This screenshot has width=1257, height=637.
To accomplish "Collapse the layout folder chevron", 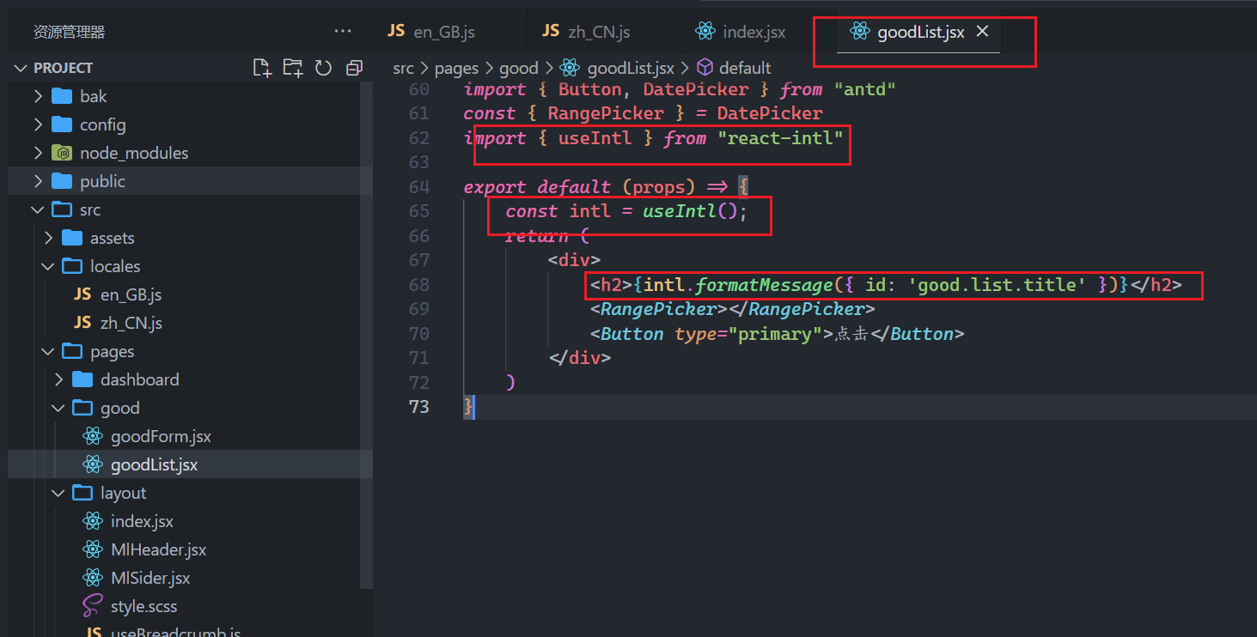I will pos(58,493).
